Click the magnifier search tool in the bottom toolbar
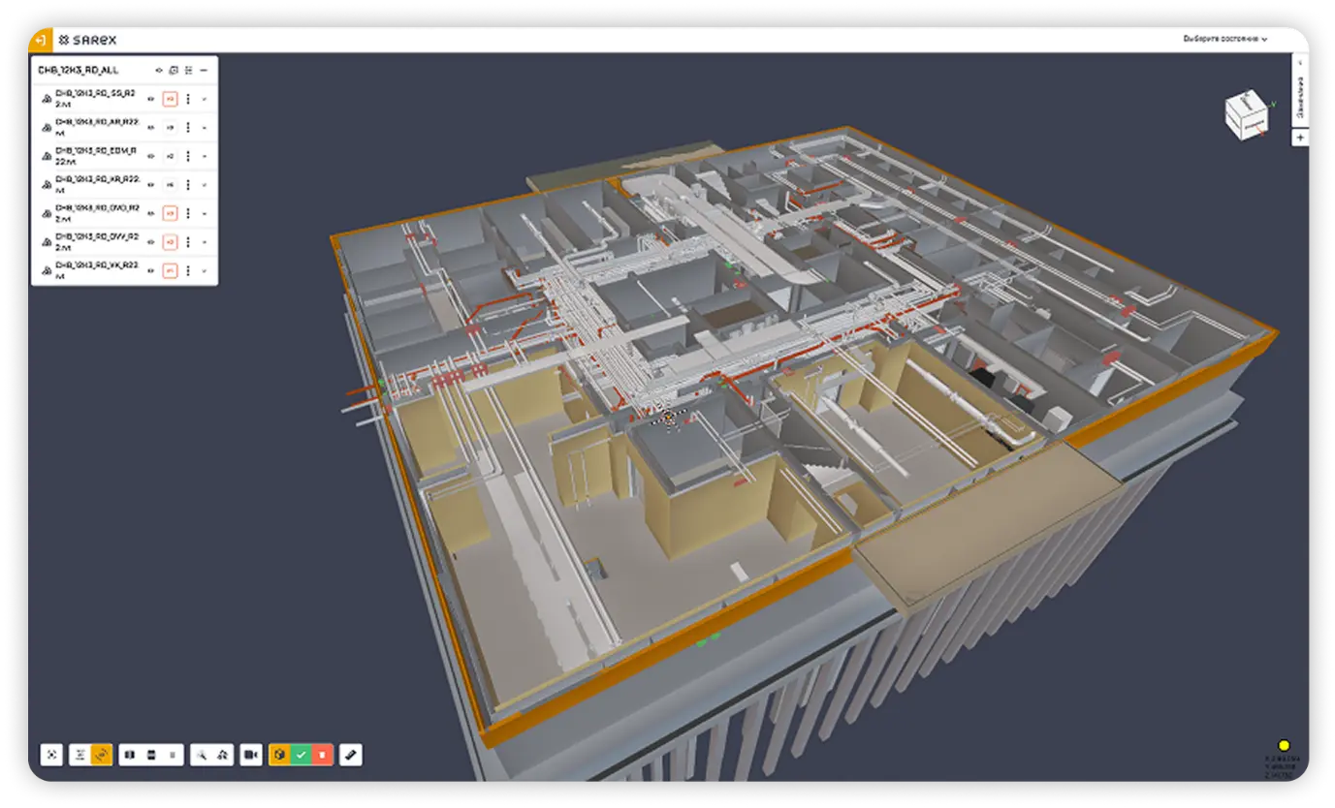Viewport: 1335px width, 808px height. point(202,755)
